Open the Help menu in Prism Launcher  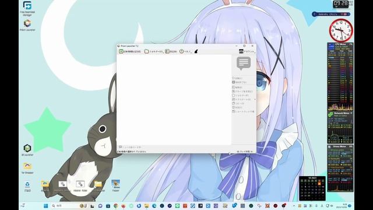(185, 51)
